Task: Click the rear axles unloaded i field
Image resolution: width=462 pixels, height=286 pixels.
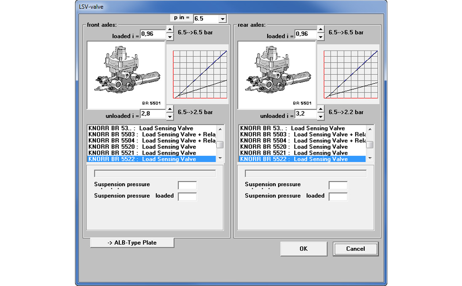Action: coord(306,114)
